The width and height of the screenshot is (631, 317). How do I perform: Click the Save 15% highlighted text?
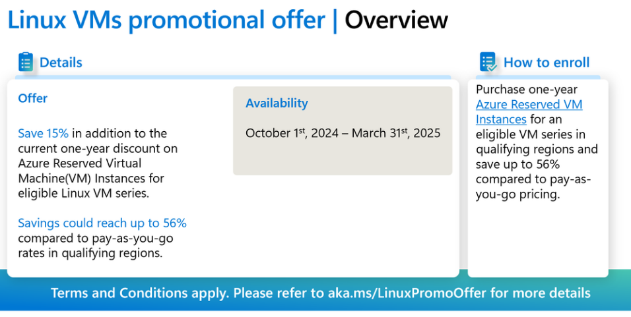[x=43, y=133]
